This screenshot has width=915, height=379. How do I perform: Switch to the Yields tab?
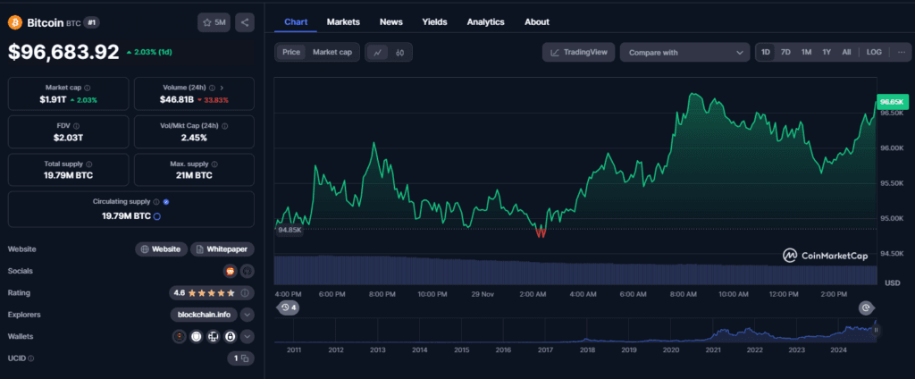coord(435,21)
